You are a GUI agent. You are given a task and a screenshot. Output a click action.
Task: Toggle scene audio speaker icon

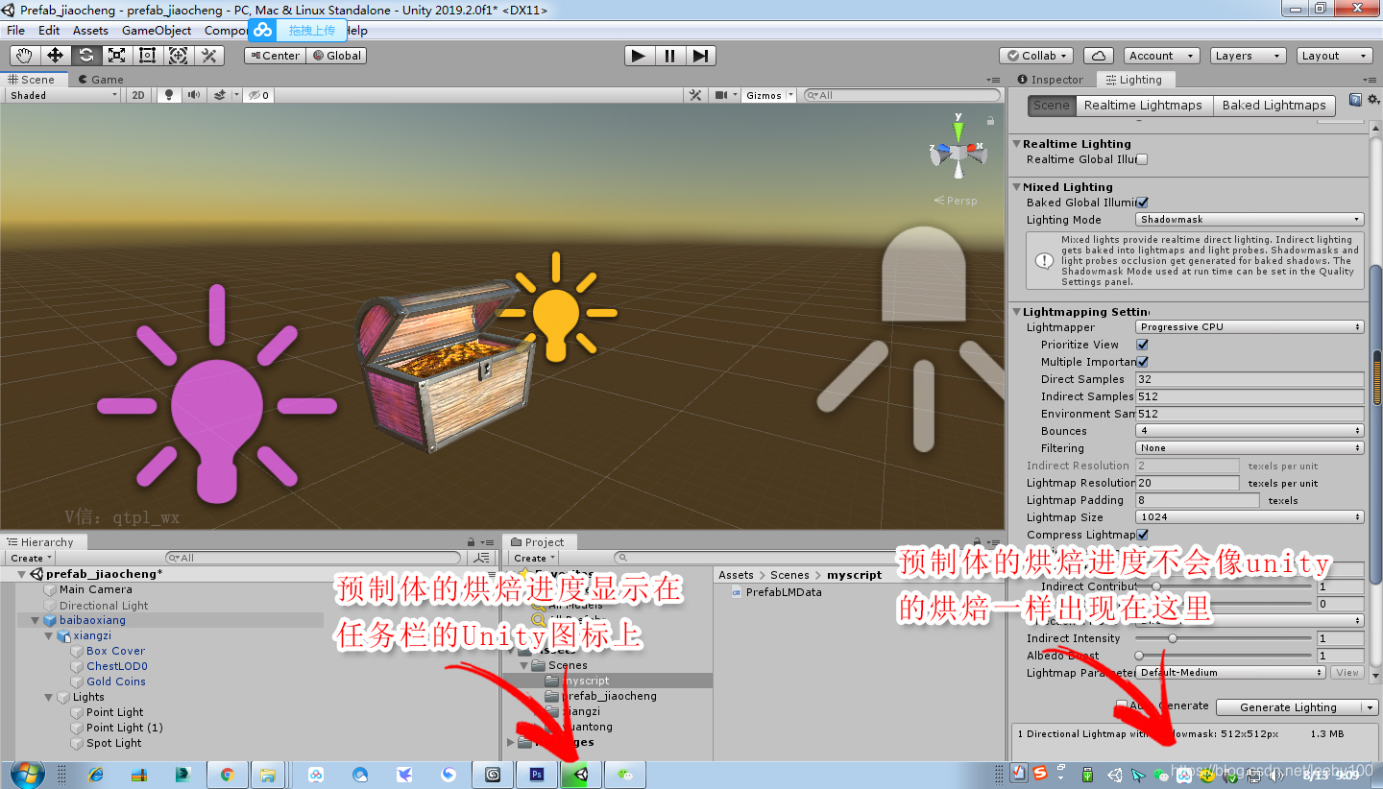[194, 95]
